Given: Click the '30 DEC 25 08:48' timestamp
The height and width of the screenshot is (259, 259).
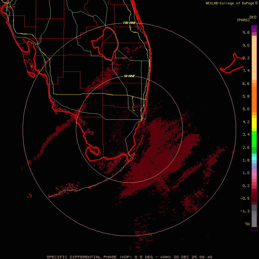Looking at the screenshot, I should [193, 257].
